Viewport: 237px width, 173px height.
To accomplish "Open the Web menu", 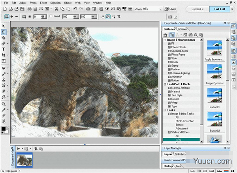I will [78, 3].
